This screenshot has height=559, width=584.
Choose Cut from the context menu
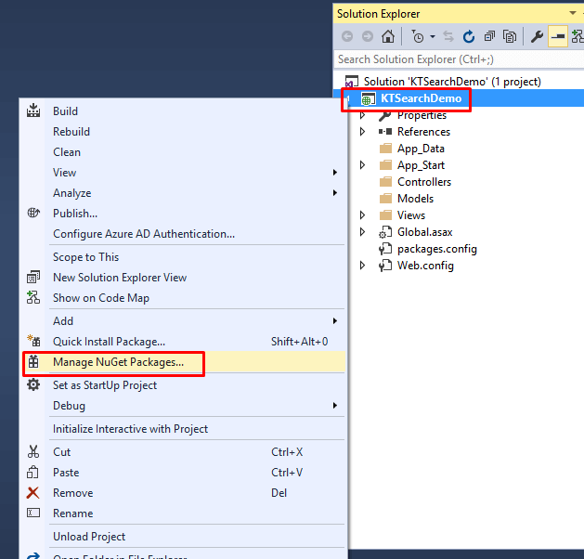click(183, 451)
